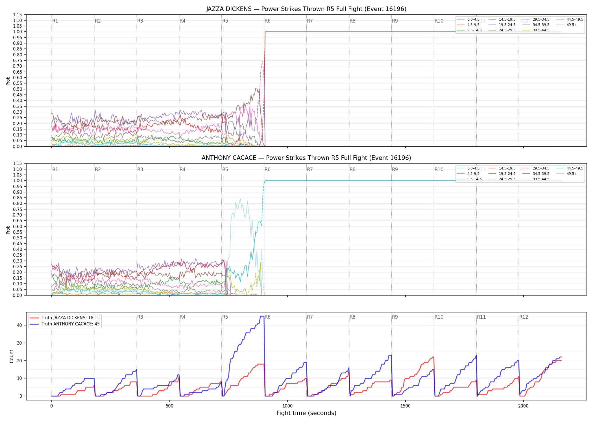
Task: Click '24.5-29.5' in the Dickens chart legend
Action: point(507,30)
